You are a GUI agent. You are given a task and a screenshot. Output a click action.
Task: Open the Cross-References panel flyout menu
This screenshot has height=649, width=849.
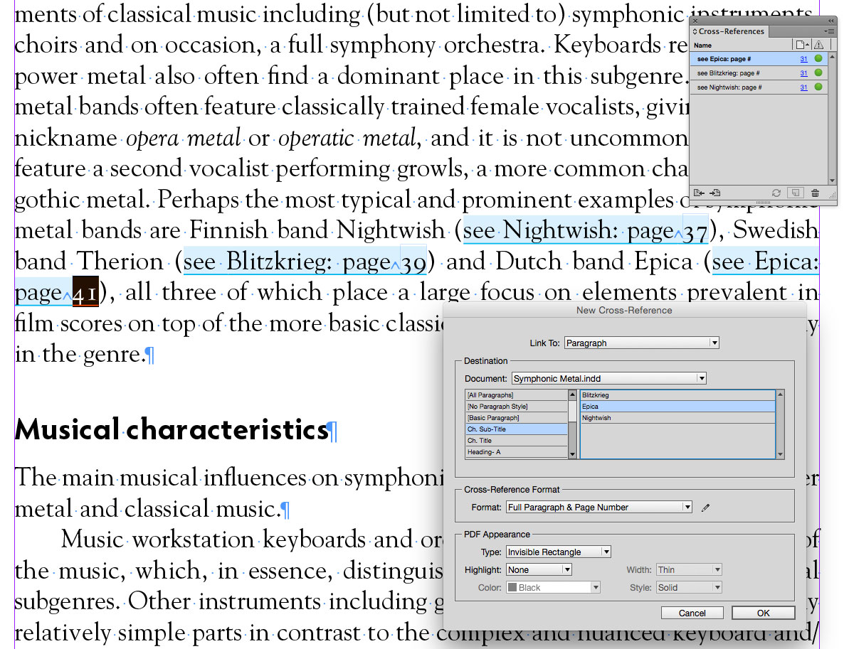830,31
